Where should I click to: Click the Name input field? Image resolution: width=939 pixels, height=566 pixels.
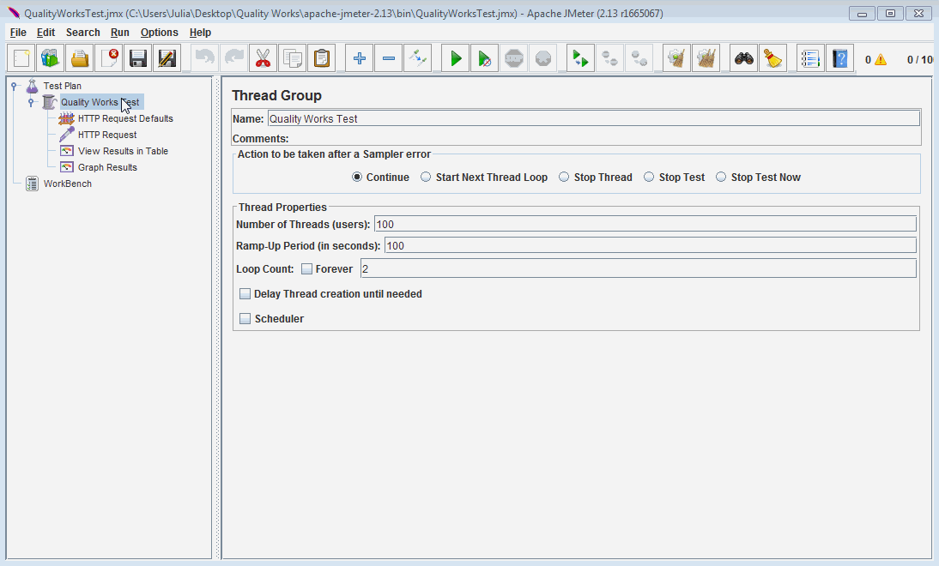tap(593, 118)
